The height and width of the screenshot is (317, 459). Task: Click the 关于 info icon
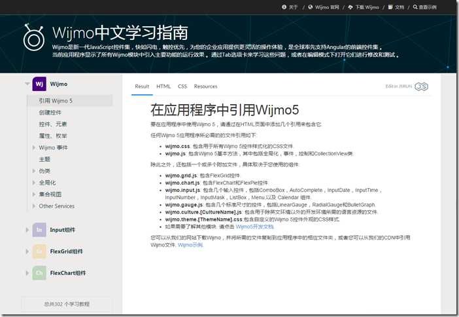284,7
